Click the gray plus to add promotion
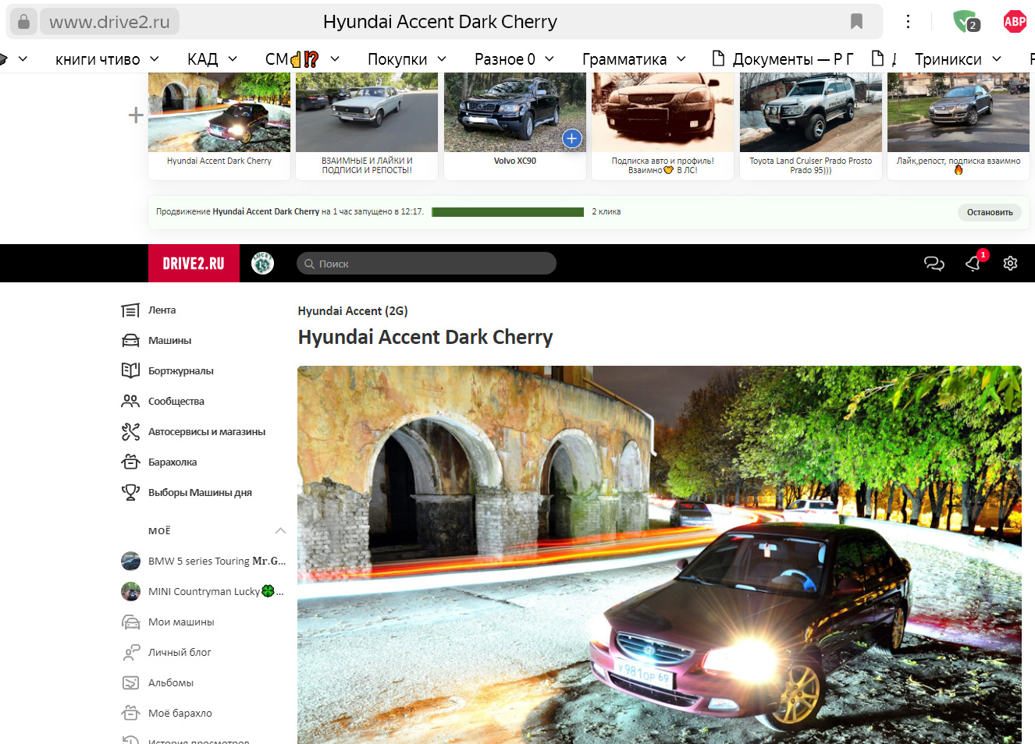Screen dimensions: 1035x744 pos(136,115)
